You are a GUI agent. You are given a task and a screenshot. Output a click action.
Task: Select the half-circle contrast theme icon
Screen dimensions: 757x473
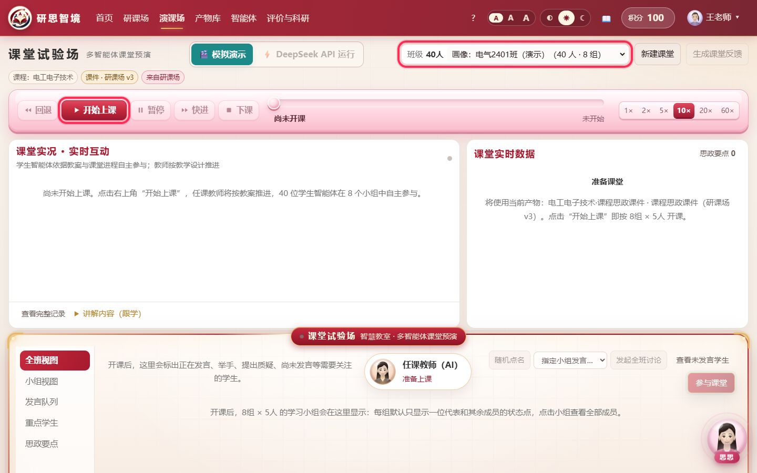[x=550, y=18]
